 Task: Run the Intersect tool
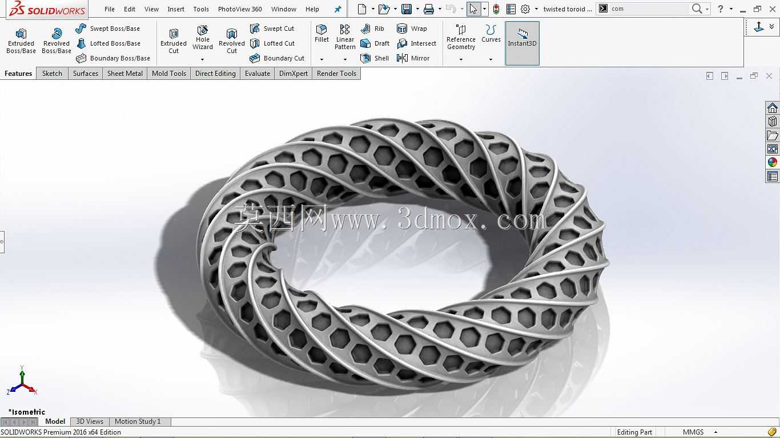coord(416,43)
